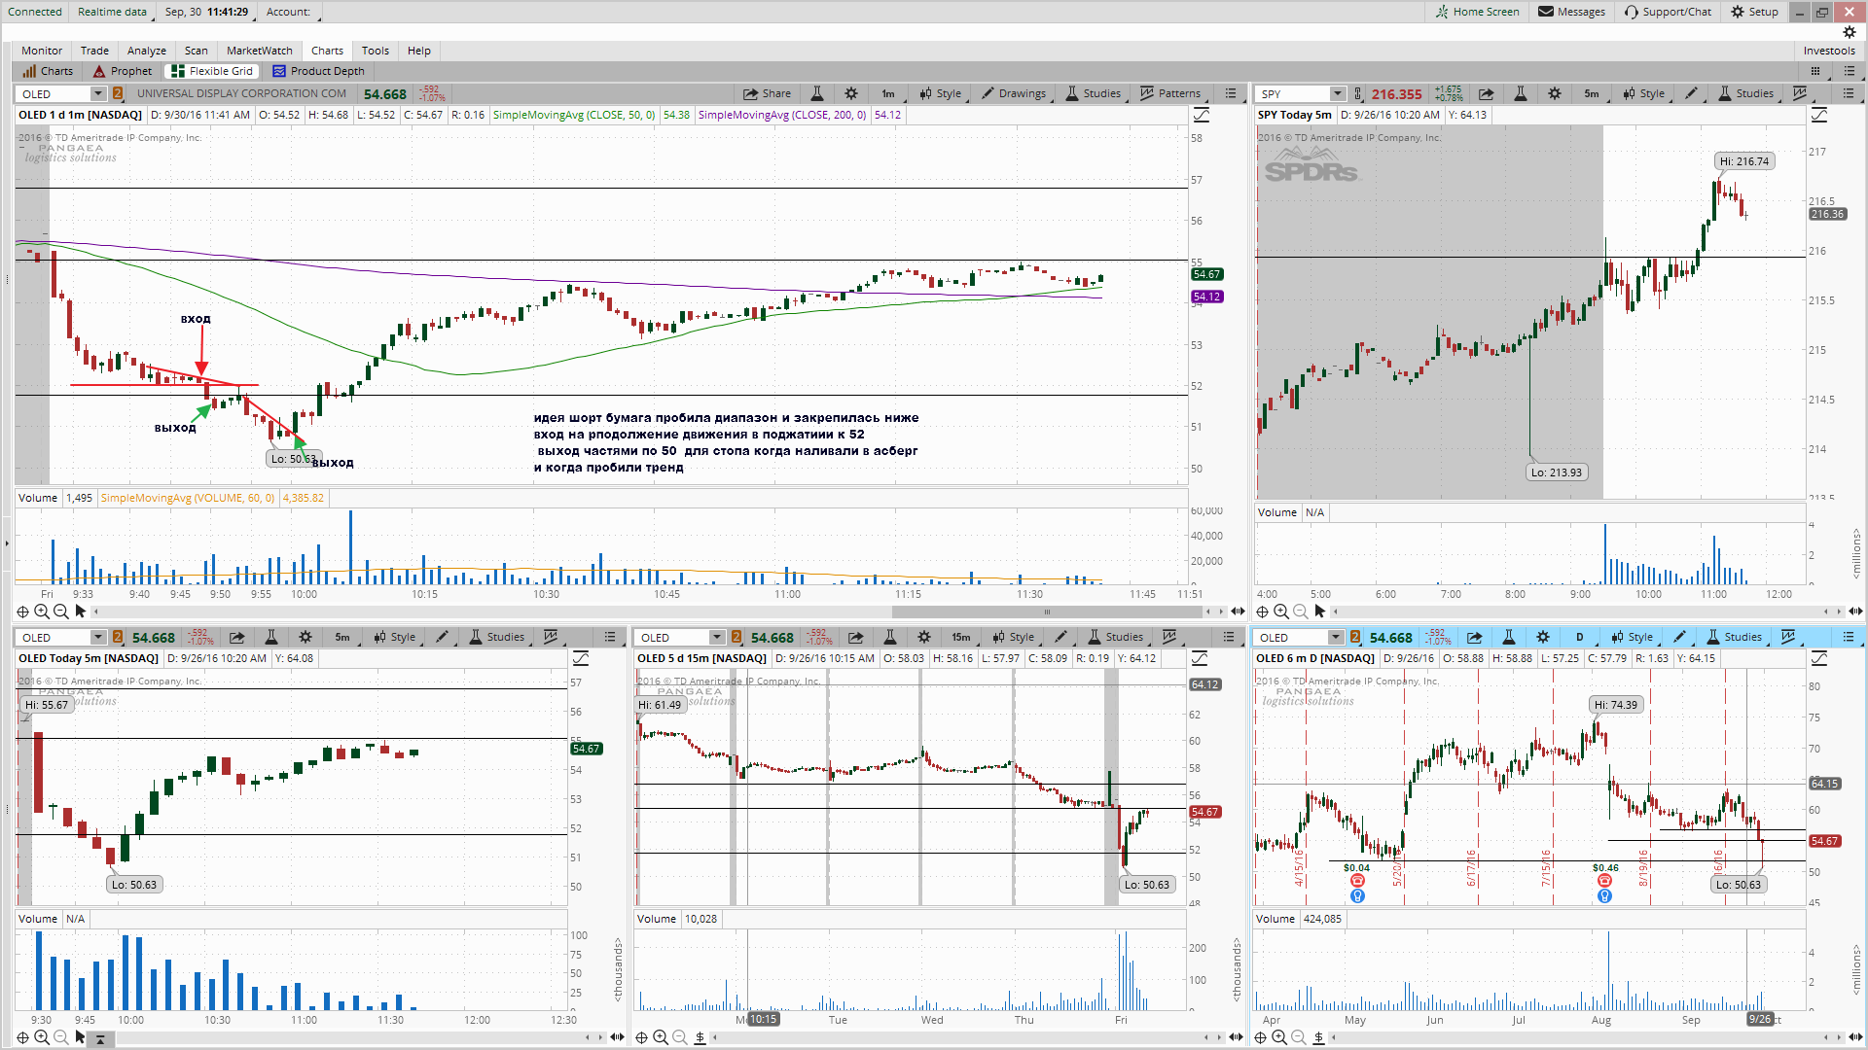Click the pencil drawing tool in the OLED 5m chart
Viewport: 1868px width, 1050px height.
pos(443,637)
